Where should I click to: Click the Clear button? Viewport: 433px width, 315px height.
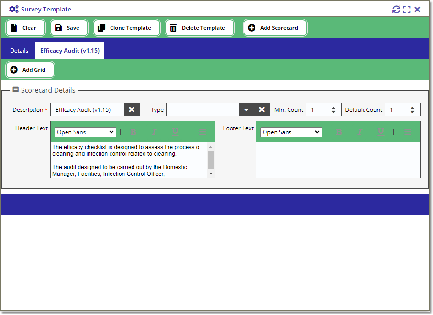pyautogui.click(x=25, y=28)
